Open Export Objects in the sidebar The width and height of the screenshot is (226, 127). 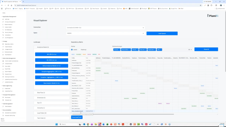coord(8,72)
